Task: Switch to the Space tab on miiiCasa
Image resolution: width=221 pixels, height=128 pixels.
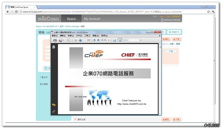Action: (x=71, y=19)
